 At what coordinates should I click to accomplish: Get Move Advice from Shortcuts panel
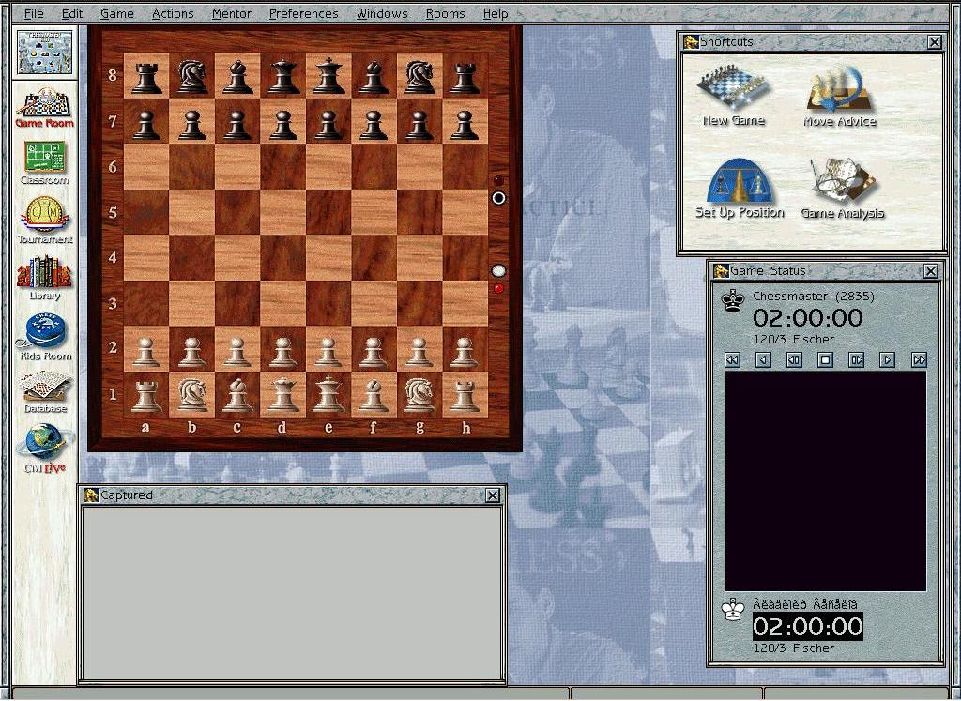839,94
